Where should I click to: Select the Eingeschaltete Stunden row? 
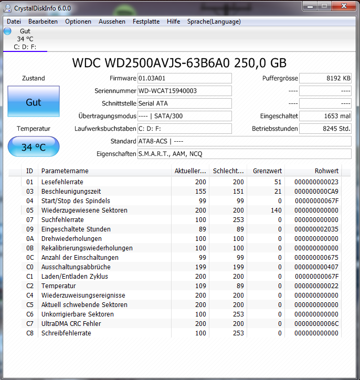(x=181, y=229)
